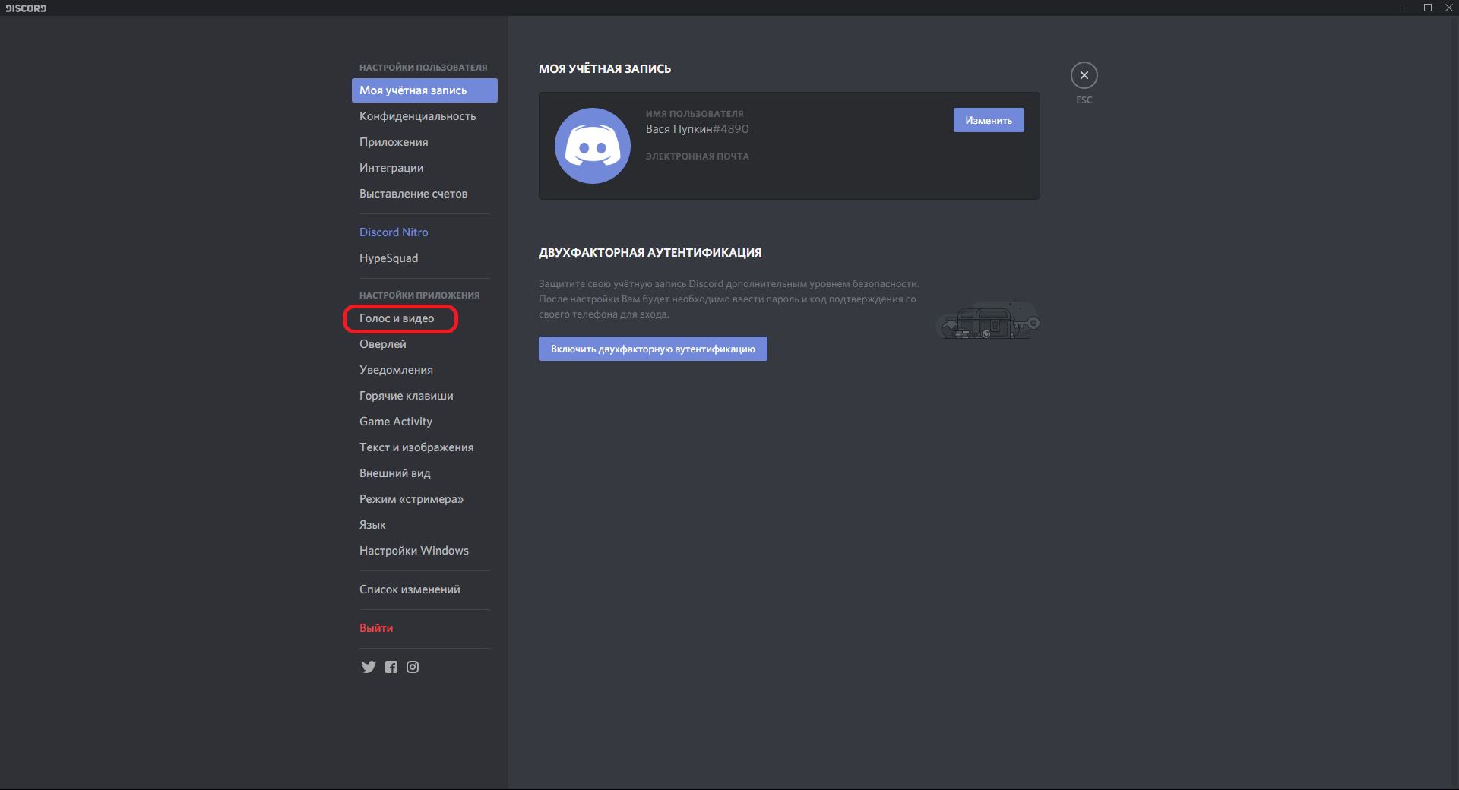Open Настройки Windows settings
This screenshot has width=1459, height=790.
pyautogui.click(x=425, y=551)
